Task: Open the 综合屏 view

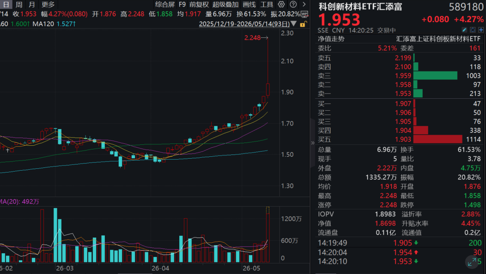Action: (165, 4)
